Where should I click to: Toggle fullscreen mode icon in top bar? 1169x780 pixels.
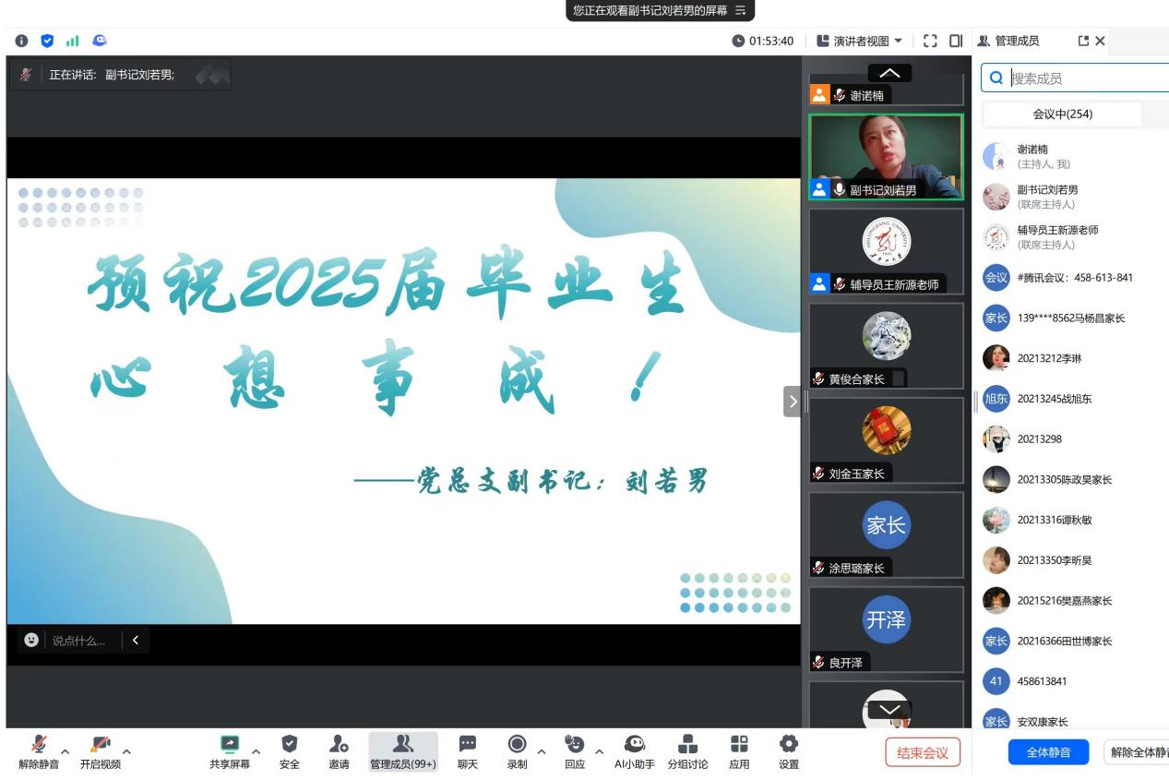pyautogui.click(x=930, y=41)
